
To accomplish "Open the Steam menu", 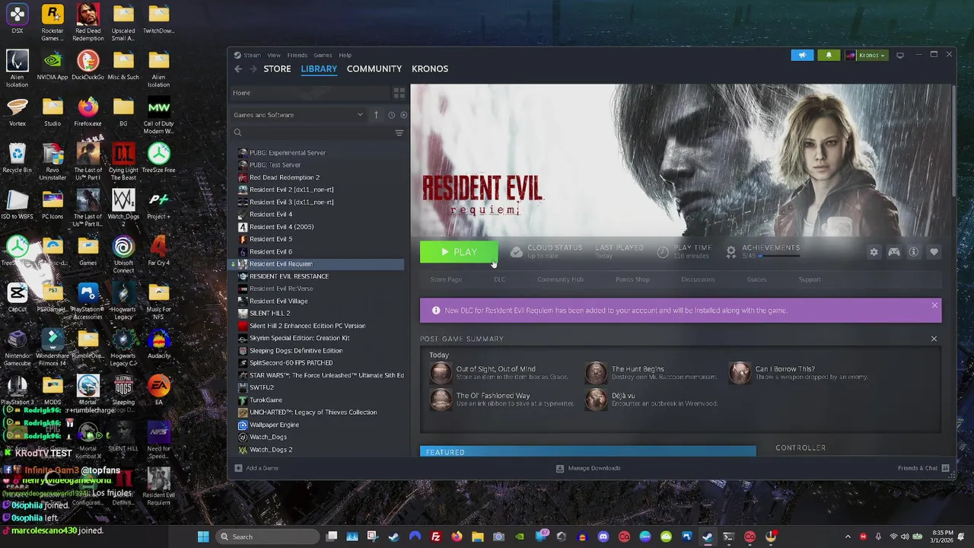I will [x=252, y=55].
